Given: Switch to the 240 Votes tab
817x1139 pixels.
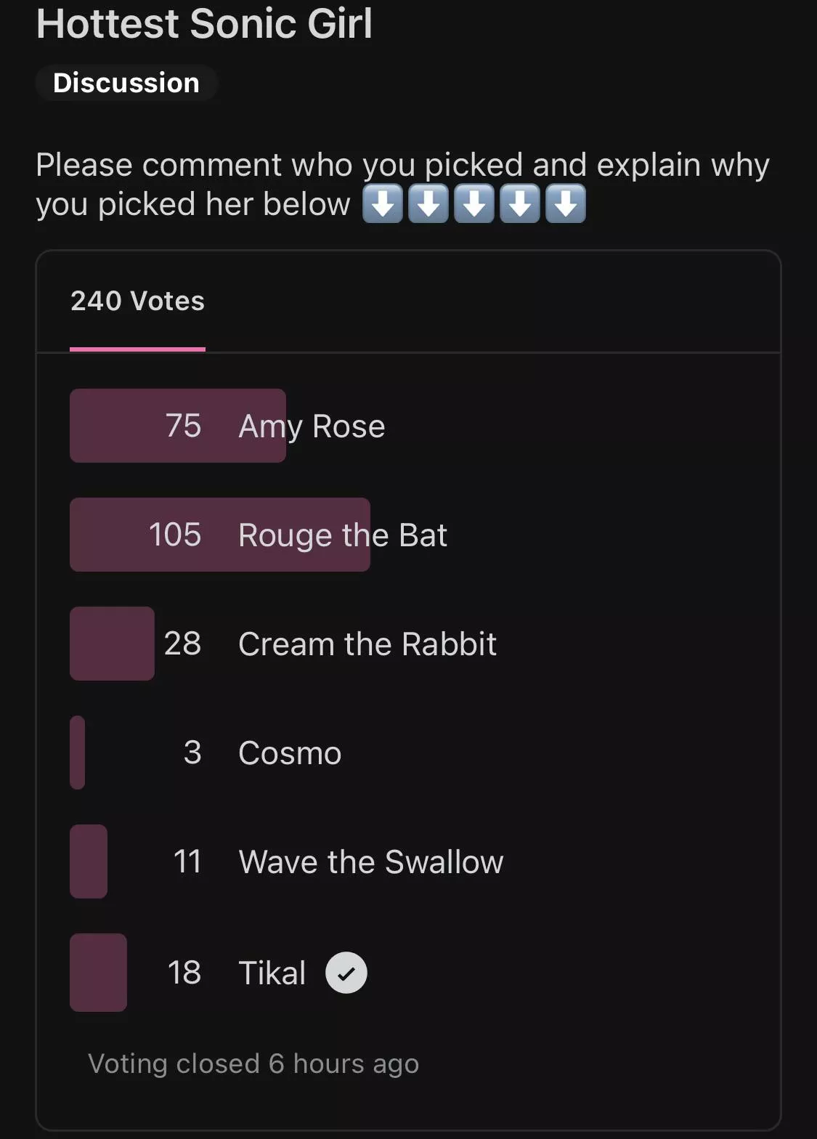Looking at the screenshot, I should (137, 301).
